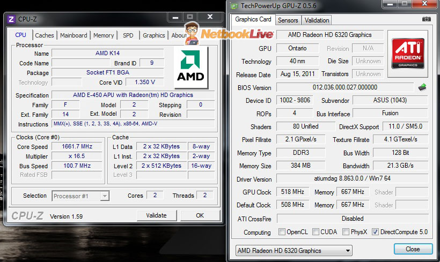440x262 pixels.
Task: Click the ATI Radeon logo
Action: pos(408,54)
